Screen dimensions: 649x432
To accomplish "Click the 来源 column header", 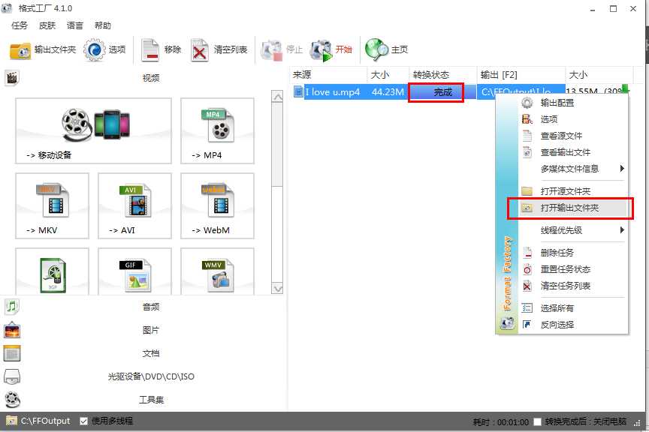I will tap(328, 75).
